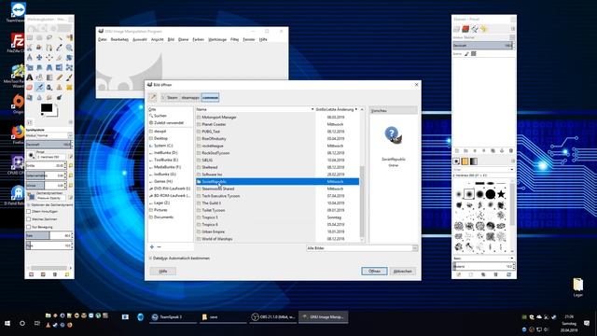Screen dimensions: 597x336
Task: Toggle the Nur Bewegung checkbox
Action: click(x=29, y=227)
